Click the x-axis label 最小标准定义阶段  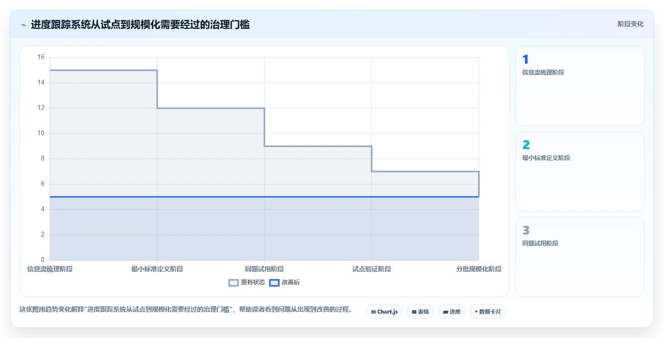157,269
